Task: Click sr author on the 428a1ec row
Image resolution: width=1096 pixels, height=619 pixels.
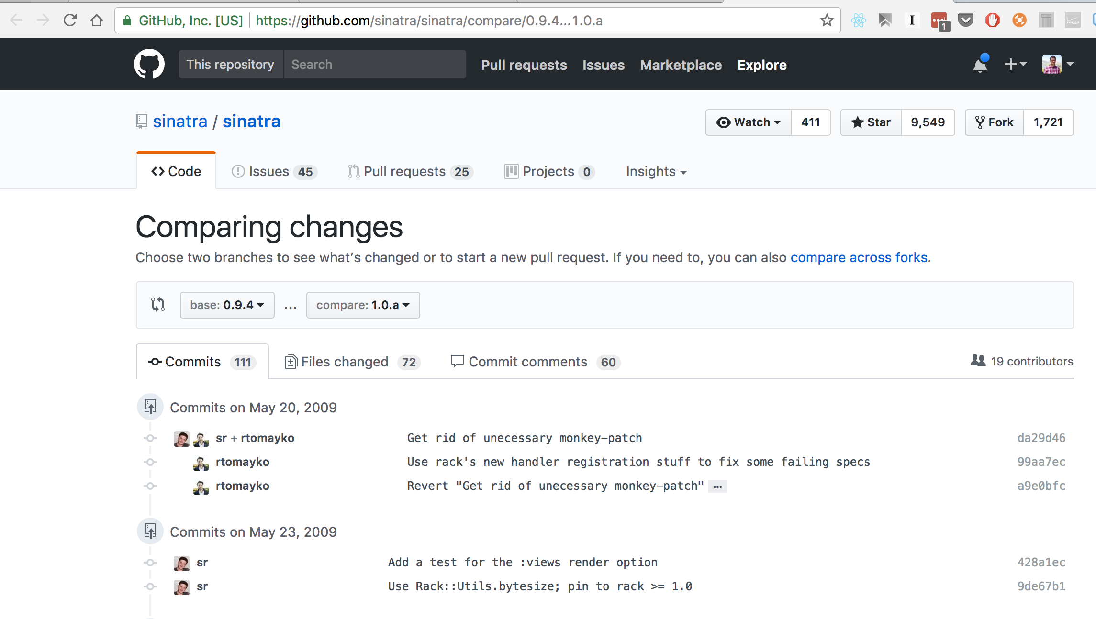Action: [x=202, y=563]
